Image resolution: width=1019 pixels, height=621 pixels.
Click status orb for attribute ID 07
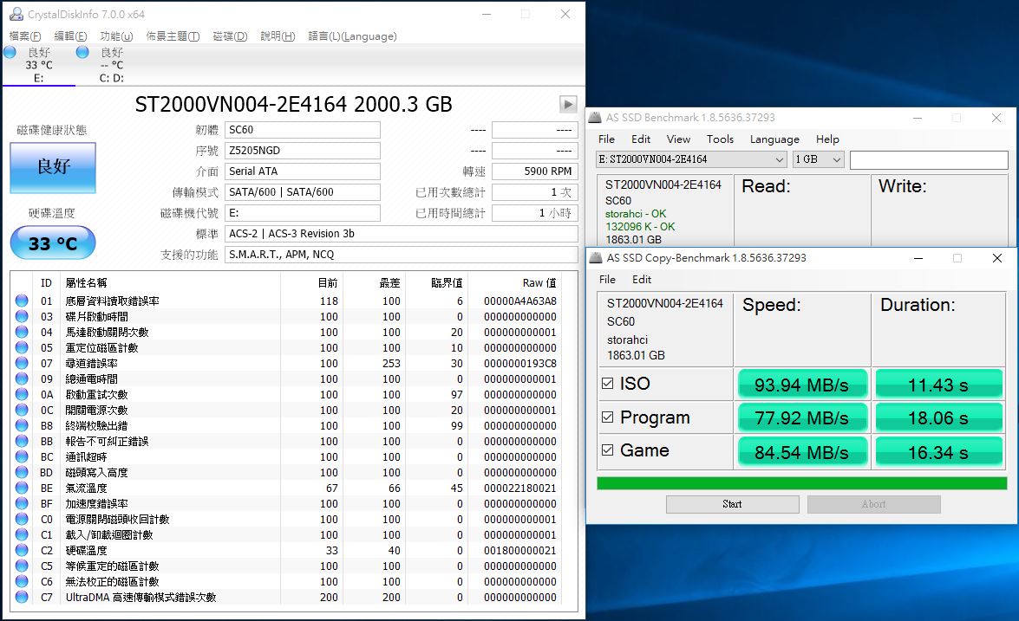tap(22, 363)
